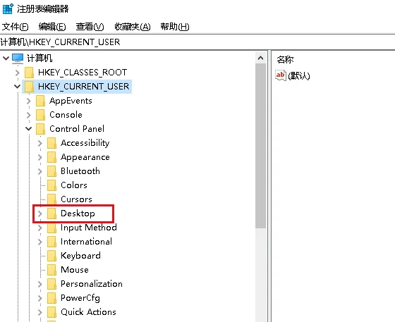
Task: Click the Colors key folder icon
Action: click(x=51, y=185)
